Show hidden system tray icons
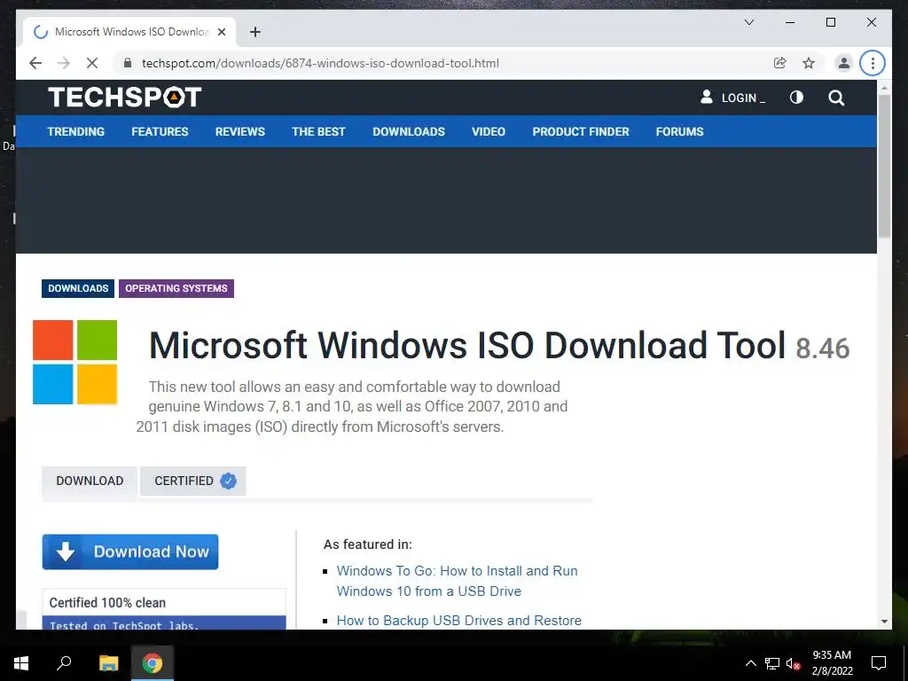This screenshot has width=908, height=681. (x=750, y=663)
